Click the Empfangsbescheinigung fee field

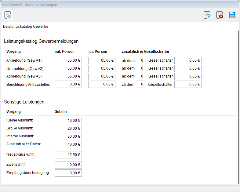(x=68, y=173)
